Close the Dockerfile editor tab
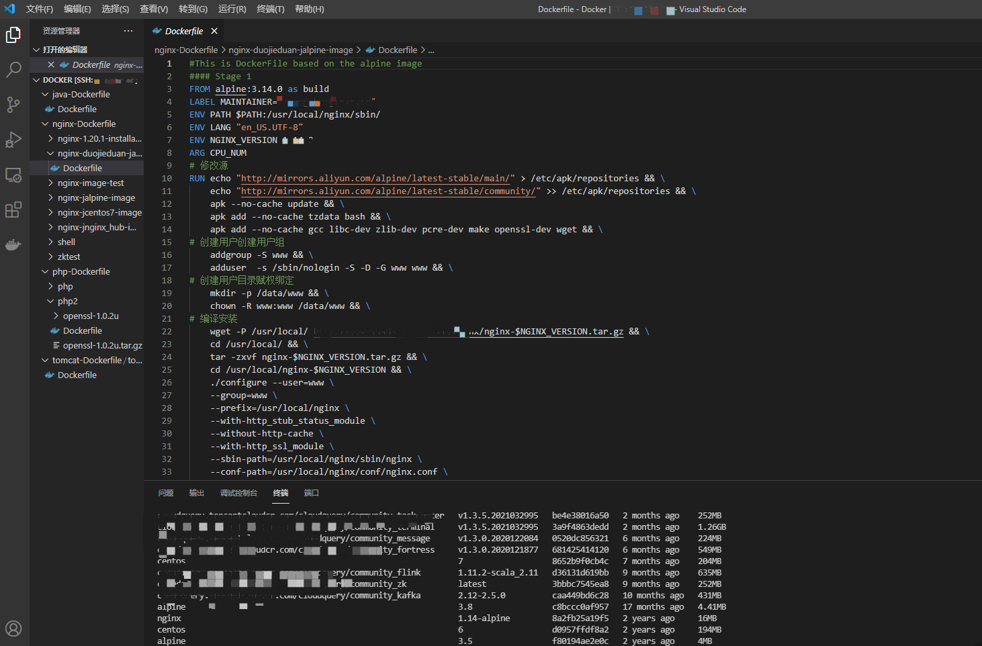 coord(214,31)
